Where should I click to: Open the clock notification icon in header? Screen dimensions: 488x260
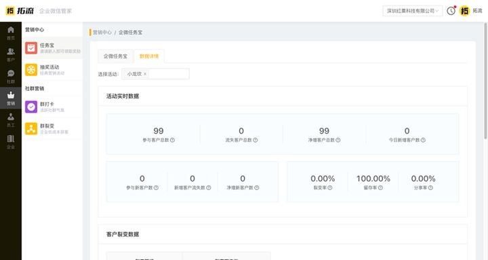[x=451, y=11]
